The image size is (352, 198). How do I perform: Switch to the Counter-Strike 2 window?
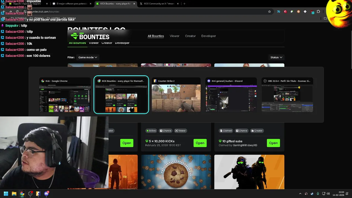pyautogui.click(x=176, y=95)
